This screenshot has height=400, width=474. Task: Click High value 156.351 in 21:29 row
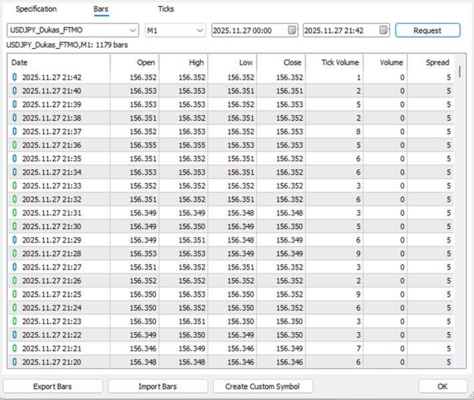pyautogui.click(x=192, y=240)
